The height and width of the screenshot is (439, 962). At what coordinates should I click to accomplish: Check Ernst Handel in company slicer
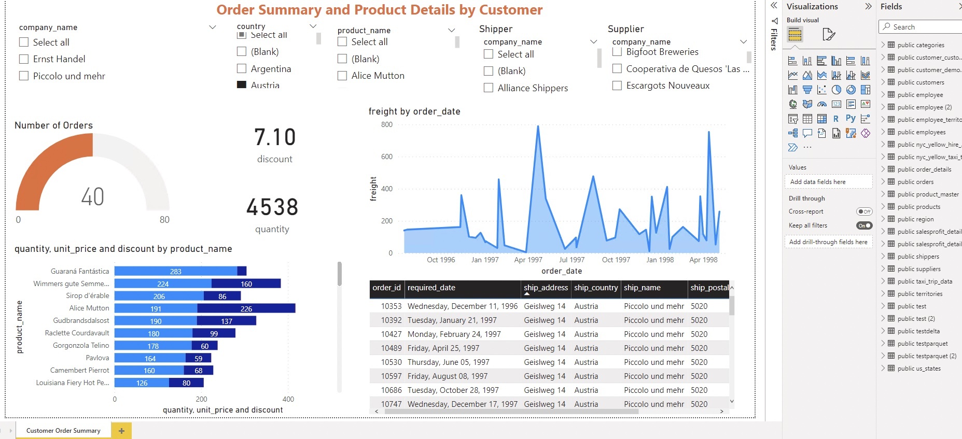click(x=24, y=59)
